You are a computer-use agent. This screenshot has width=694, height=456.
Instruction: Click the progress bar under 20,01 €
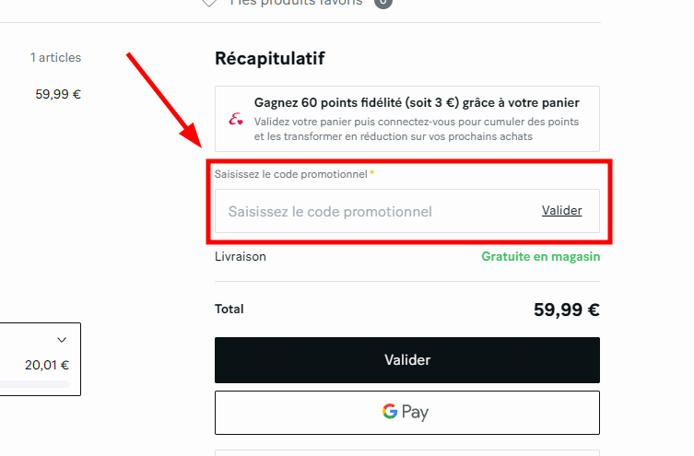click(34, 384)
